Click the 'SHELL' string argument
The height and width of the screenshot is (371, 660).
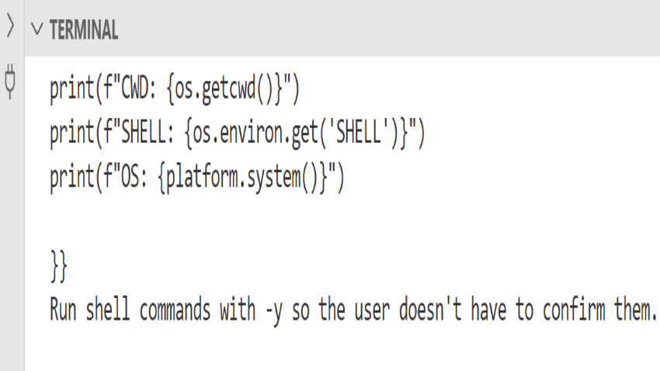(360, 133)
